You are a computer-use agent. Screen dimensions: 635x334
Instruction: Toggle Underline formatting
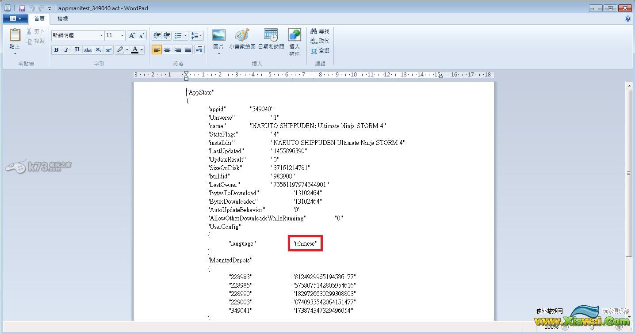click(77, 50)
